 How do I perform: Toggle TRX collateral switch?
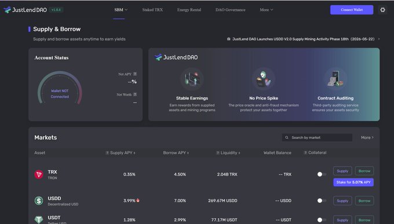coord(322,174)
